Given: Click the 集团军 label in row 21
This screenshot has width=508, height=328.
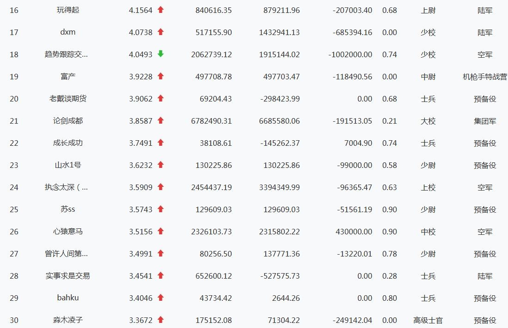Looking at the screenshot, I should (485, 121).
